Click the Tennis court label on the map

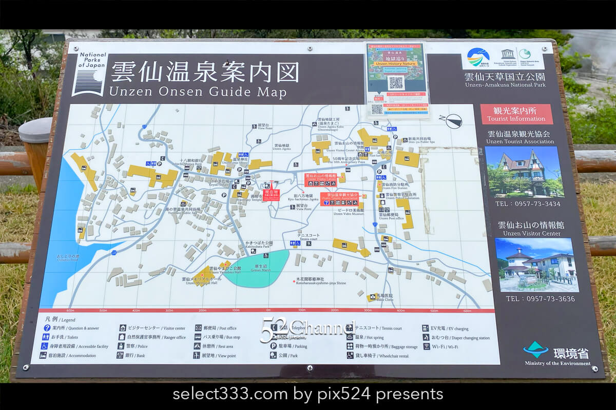coord(307,237)
